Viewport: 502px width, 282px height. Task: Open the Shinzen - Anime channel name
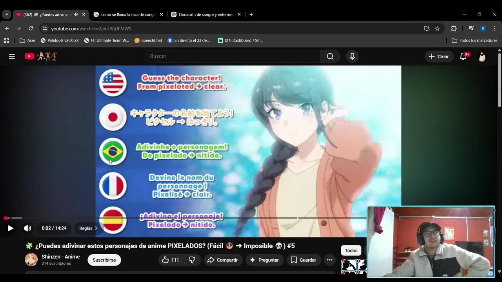(x=61, y=257)
